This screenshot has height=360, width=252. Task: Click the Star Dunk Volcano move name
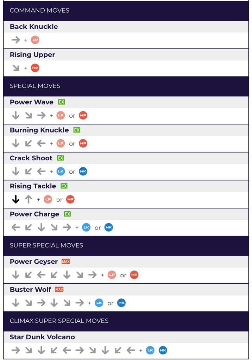[x=42, y=337]
